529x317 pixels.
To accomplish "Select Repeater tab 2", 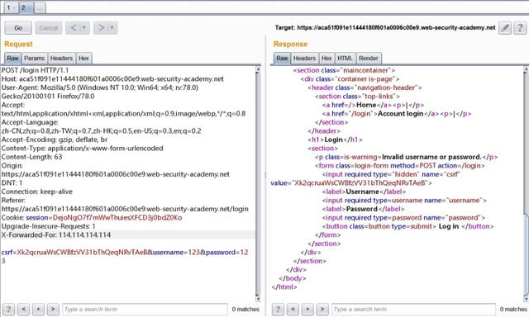I will pyautogui.click(x=26, y=7).
